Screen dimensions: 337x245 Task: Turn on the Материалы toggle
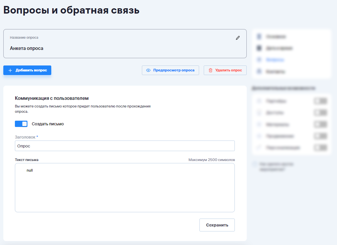click(320, 125)
